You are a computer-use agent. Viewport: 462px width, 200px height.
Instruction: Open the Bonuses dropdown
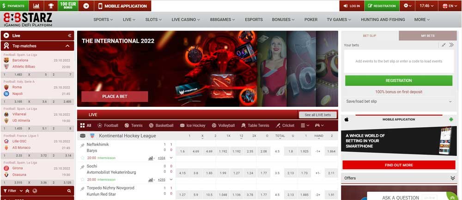tap(283, 20)
